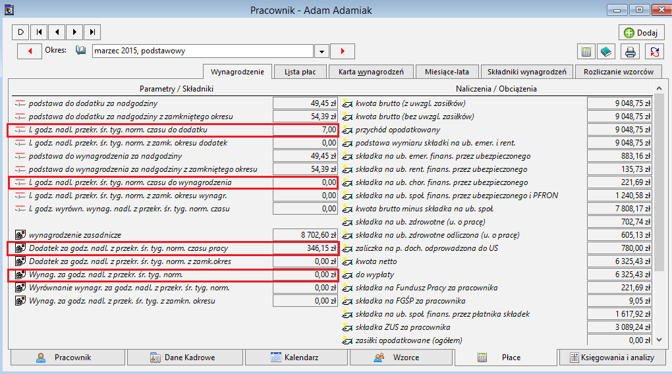Click icon of l. godz. wyrówn. wynag. nadl. row
The height and width of the screenshot is (374, 672).
tap(20, 209)
